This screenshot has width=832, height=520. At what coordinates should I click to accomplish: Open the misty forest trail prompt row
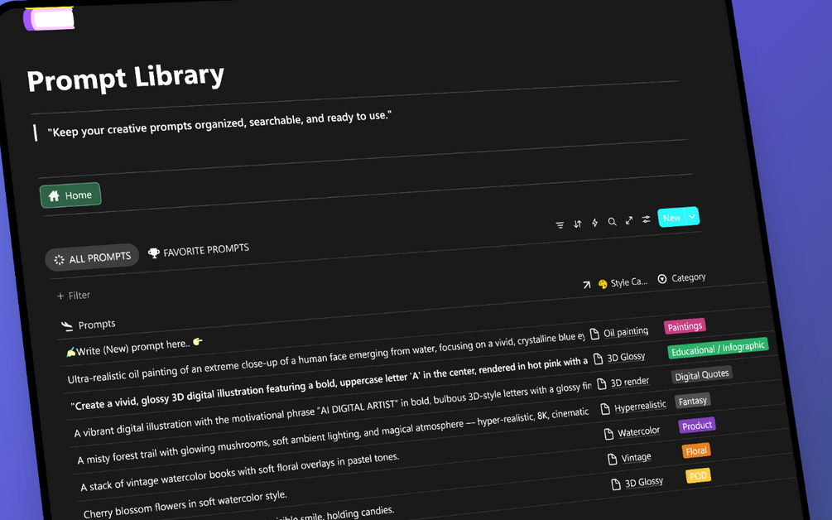tap(333, 436)
